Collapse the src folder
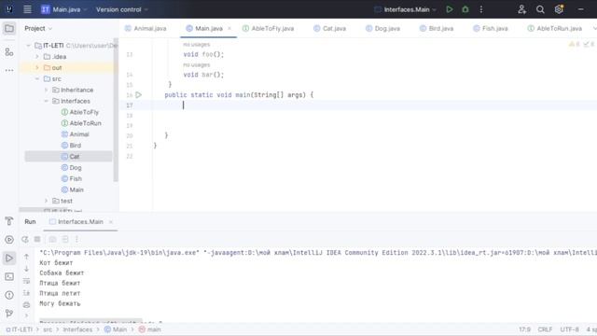597x336 pixels. pos(37,78)
